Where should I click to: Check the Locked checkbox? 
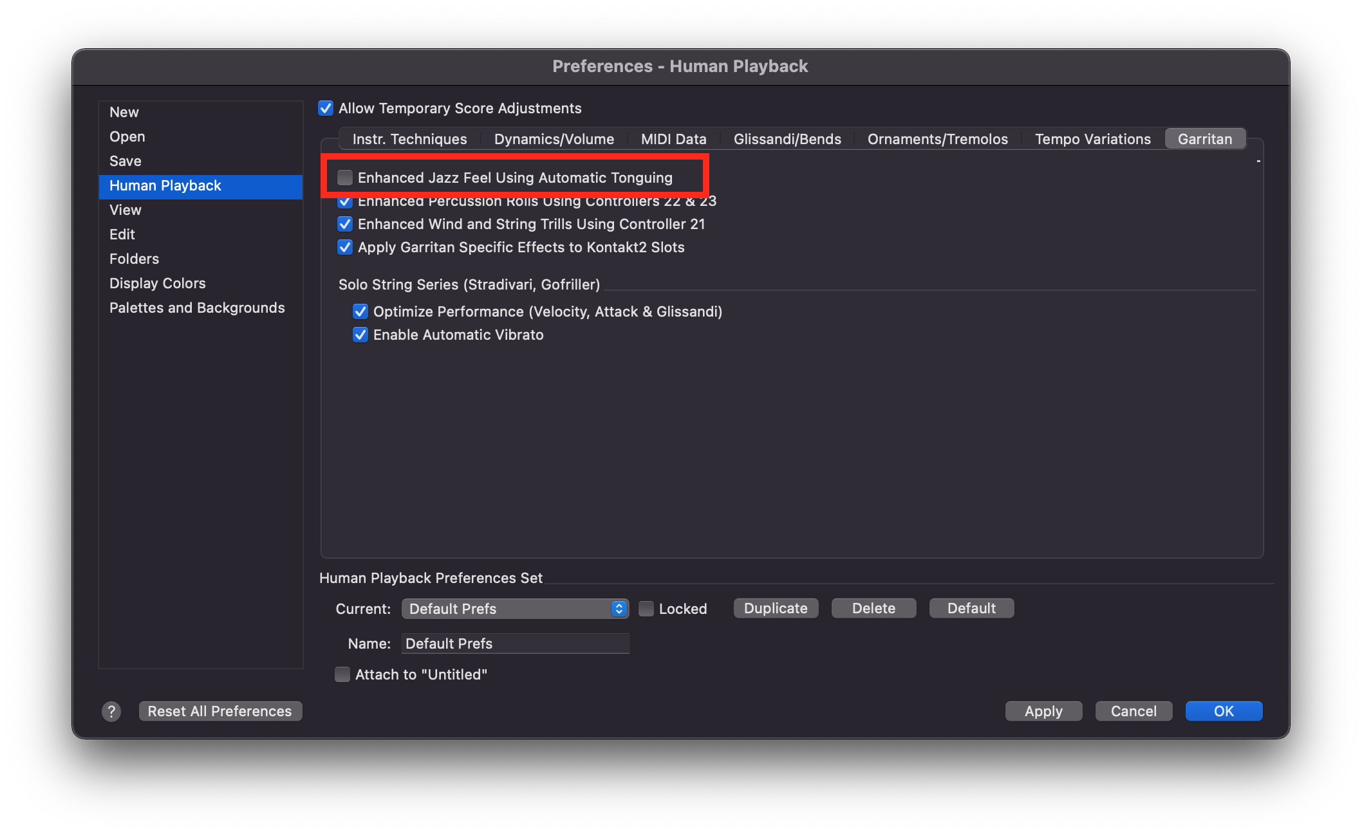646,609
